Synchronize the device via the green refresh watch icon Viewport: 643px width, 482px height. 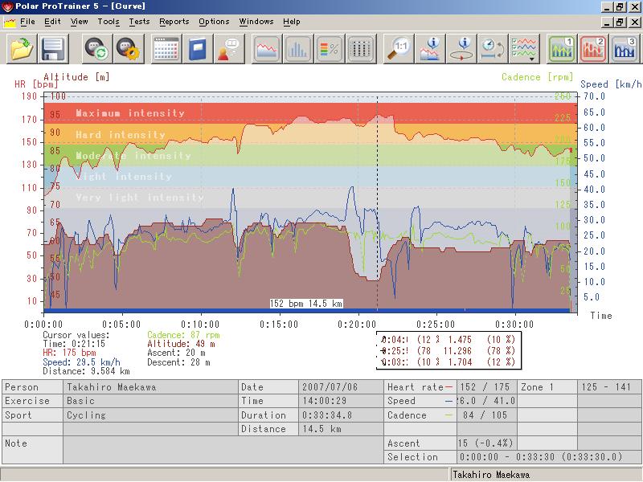pyautogui.click(x=97, y=49)
